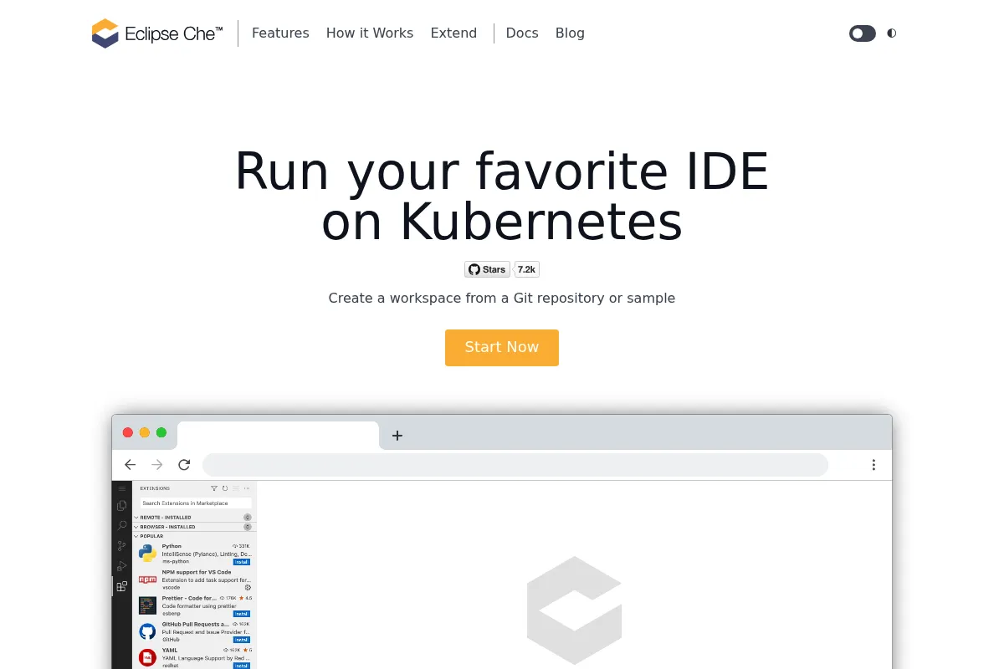Select the Python extension entry
This screenshot has width=1004, height=669.
194,554
